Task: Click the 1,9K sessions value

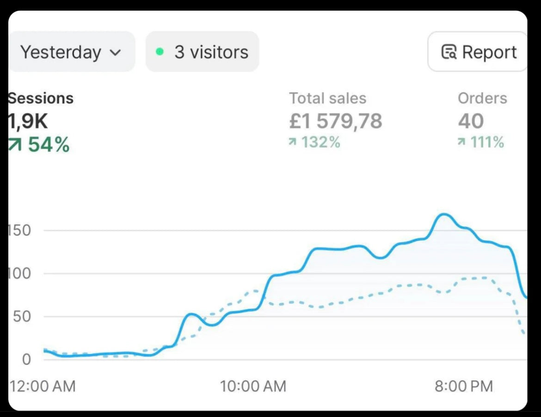Action: point(29,121)
